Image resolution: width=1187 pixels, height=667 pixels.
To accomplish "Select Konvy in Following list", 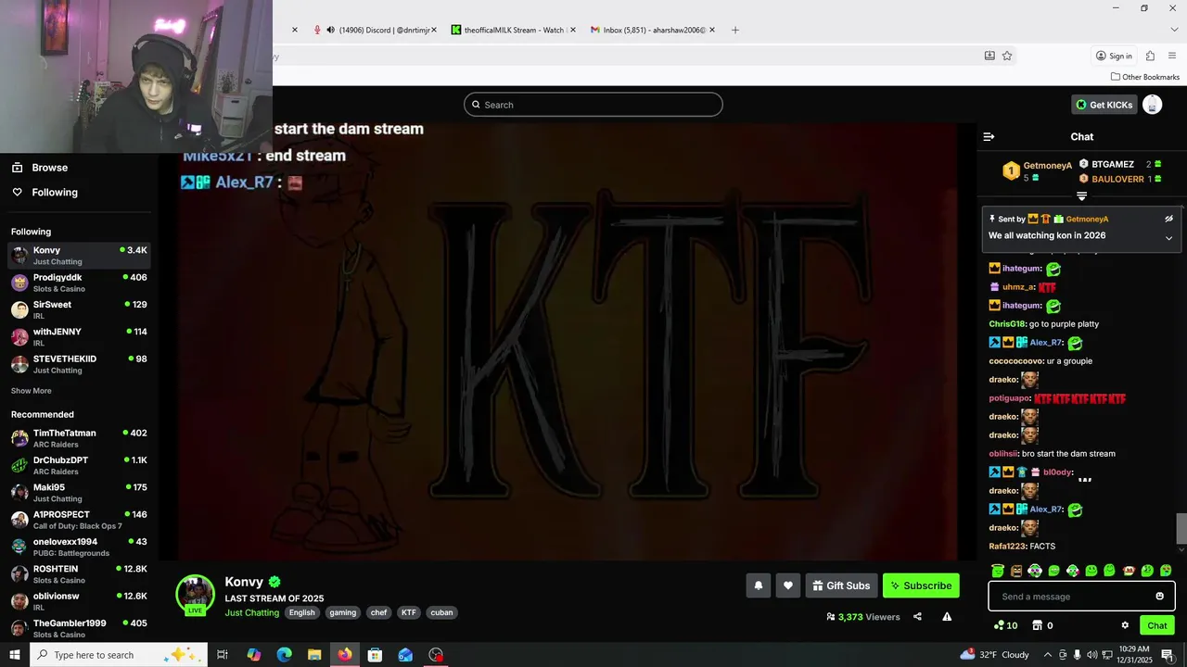I will tap(79, 256).
